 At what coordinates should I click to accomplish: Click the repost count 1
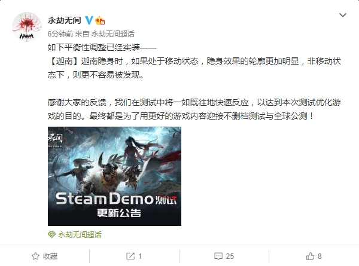coord(139,256)
